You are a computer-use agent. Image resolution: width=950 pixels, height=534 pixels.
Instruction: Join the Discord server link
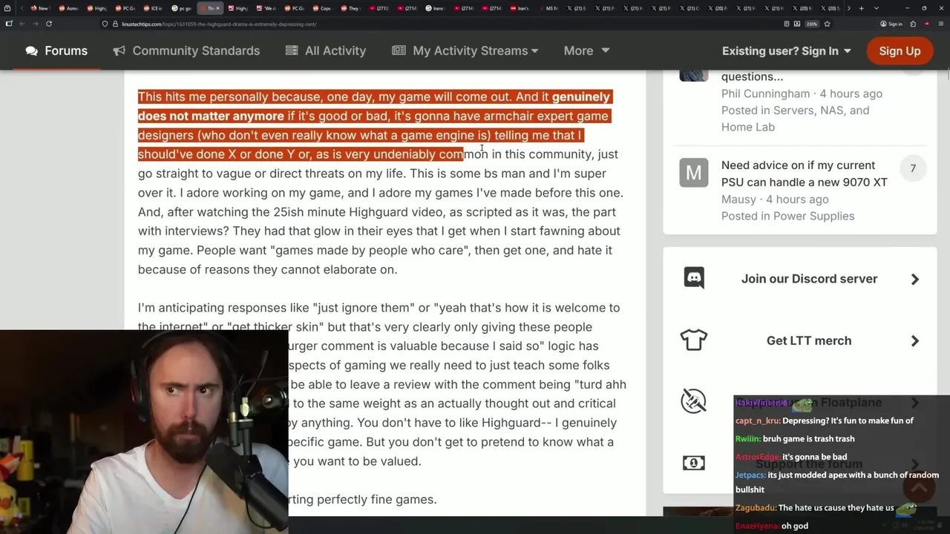point(809,279)
